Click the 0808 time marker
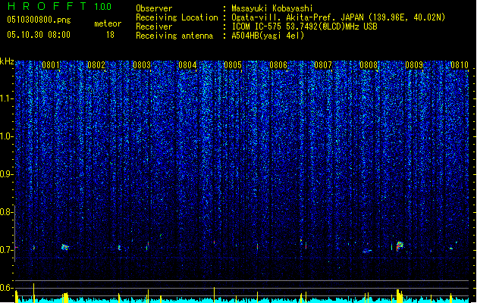Image resolution: width=477 pixels, height=303 pixels. pyautogui.click(x=369, y=65)
